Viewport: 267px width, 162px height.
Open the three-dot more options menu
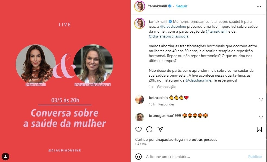pos(259,6)
